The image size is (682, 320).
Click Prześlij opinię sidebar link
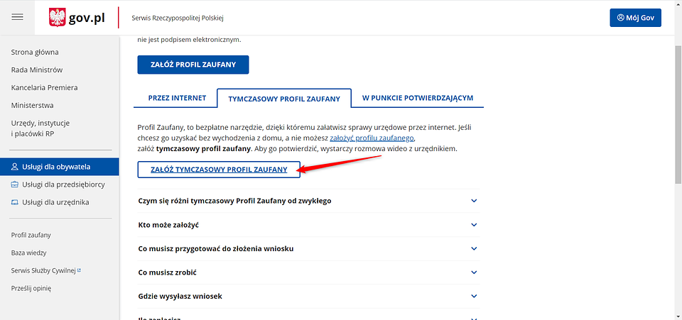click(x=31, y=288)
